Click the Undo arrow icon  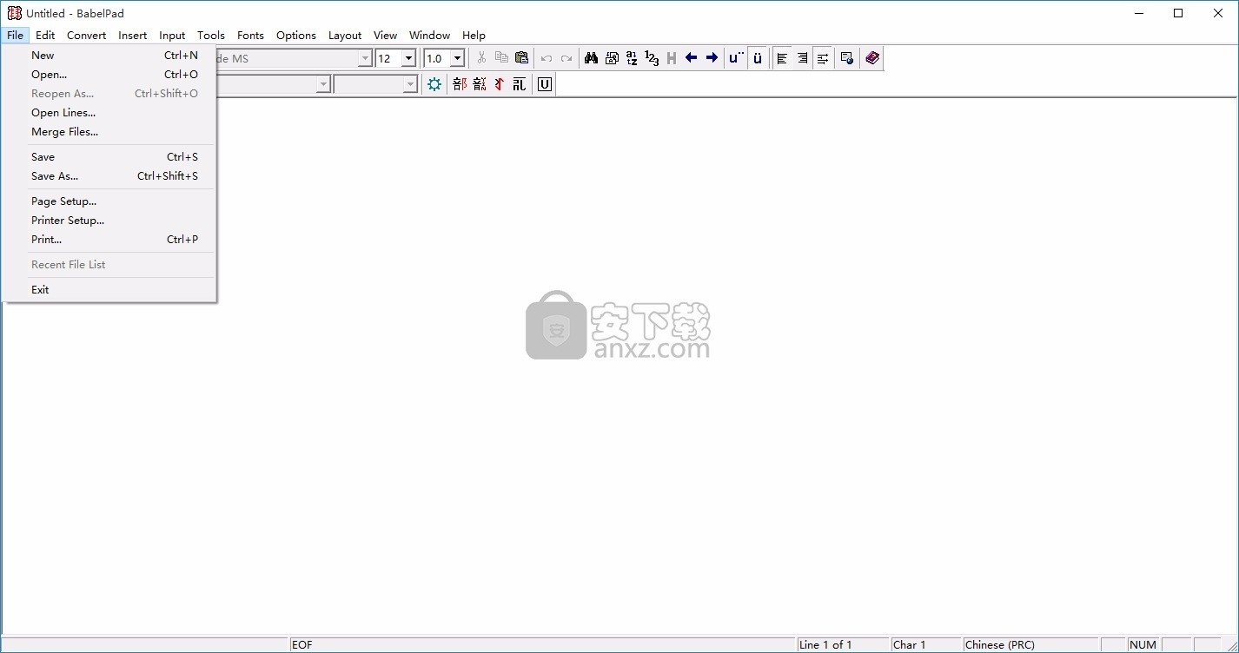click(547, 58)
